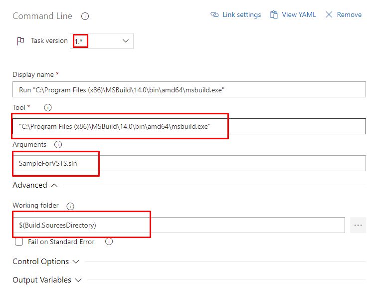Viewport: 377px width, 294px height.
Task: Click the View YAML clipboard icon
Action: [x=274, y=14]
